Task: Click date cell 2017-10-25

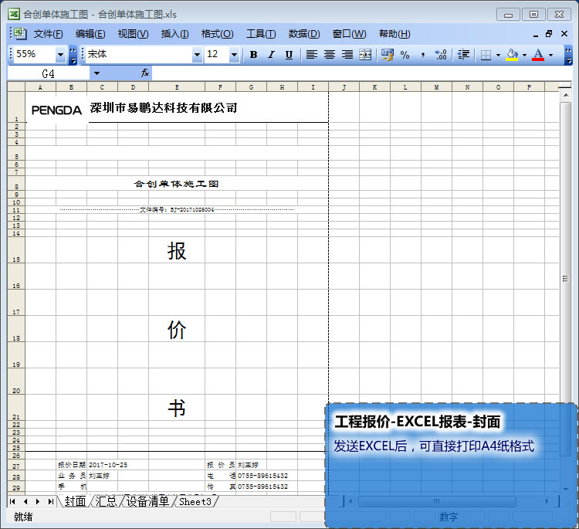Action: [108, 465]
